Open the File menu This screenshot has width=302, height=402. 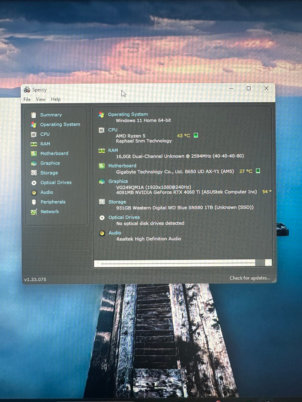click(x=27, y=99)
